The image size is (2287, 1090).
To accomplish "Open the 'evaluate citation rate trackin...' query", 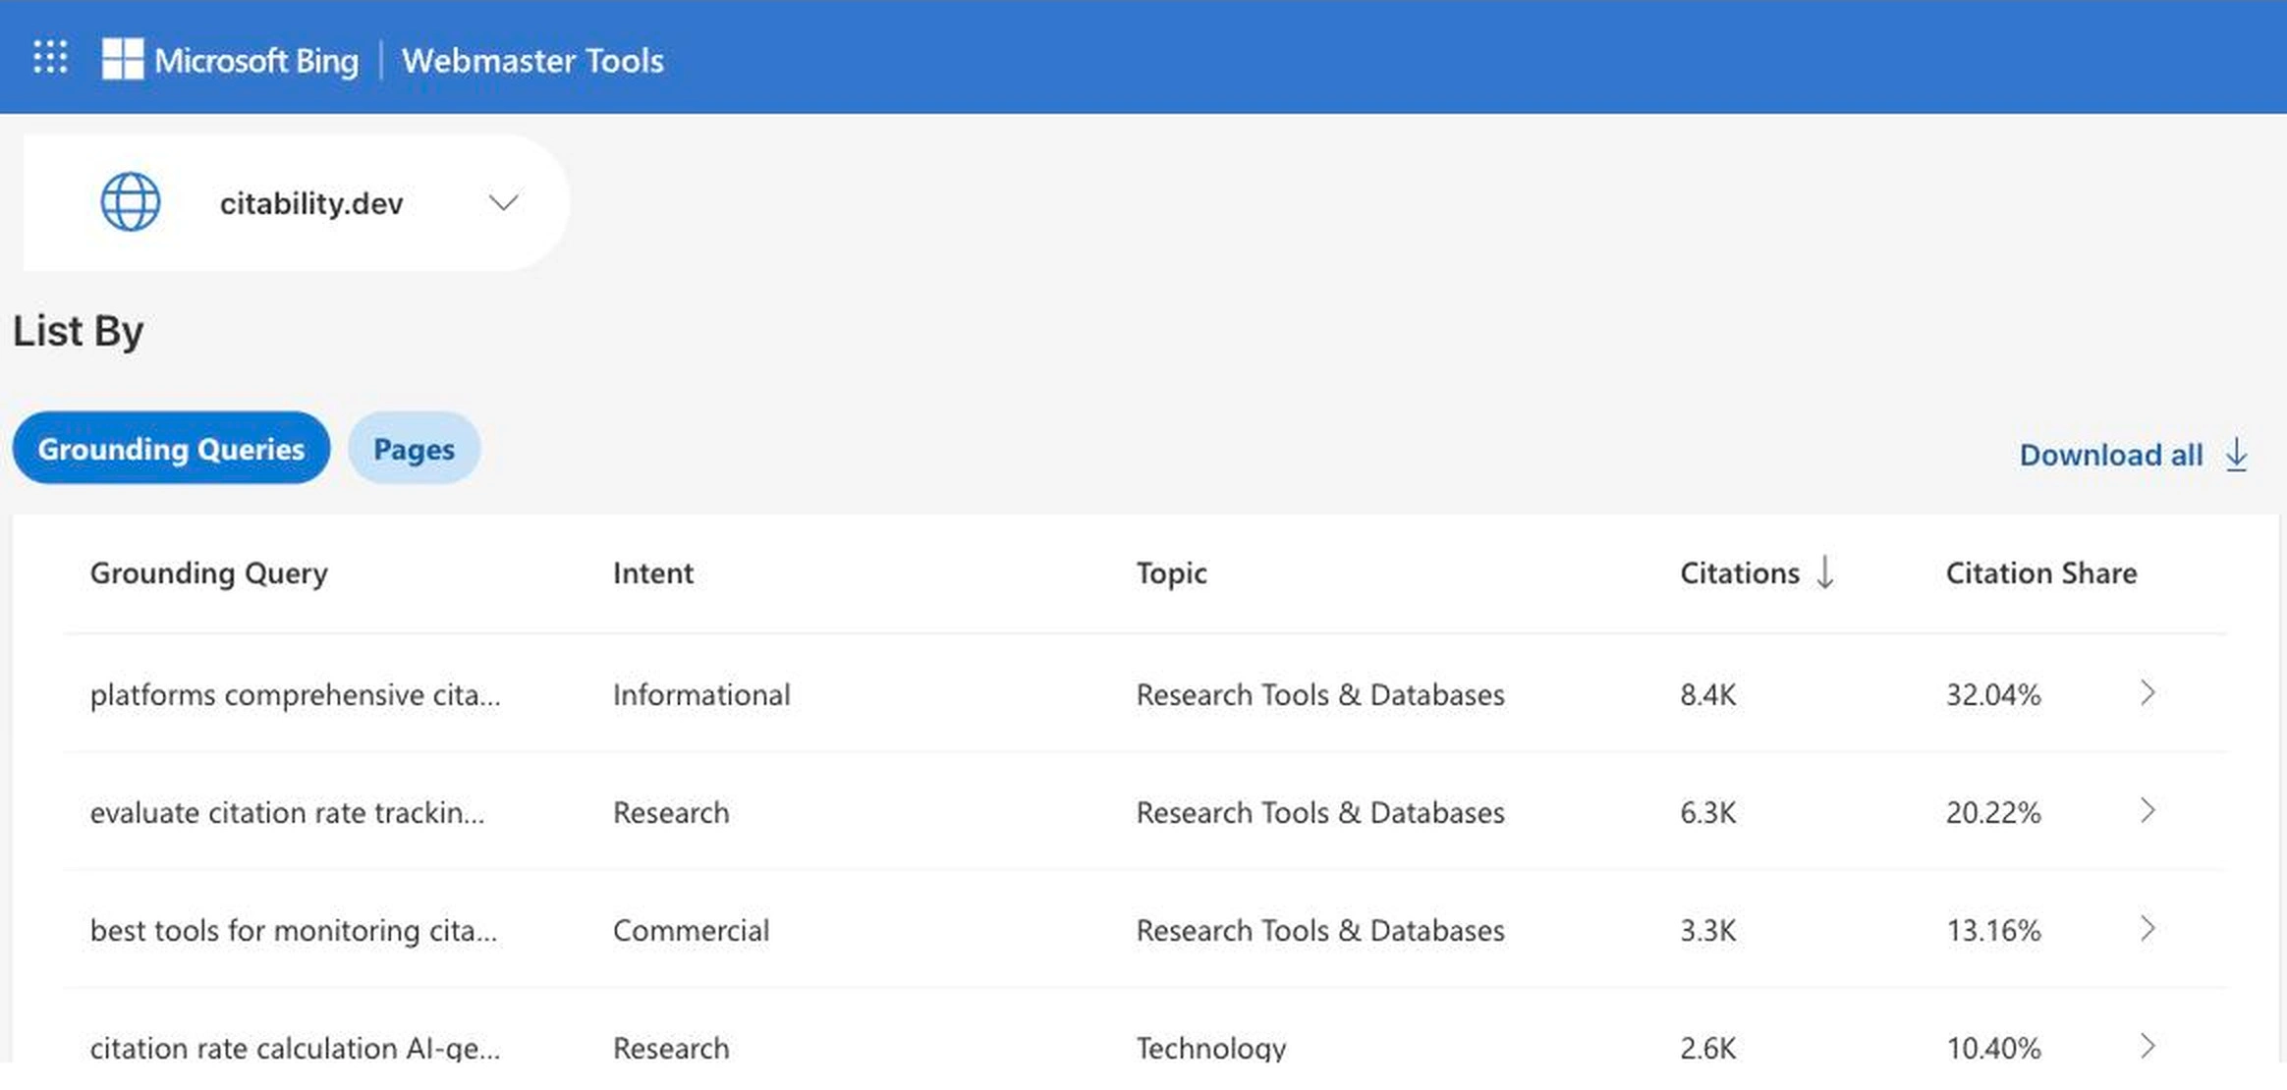I will pyautogui.click(x=287, y=812).
